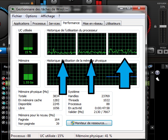
Task: Toggle the left deck KEYLOCK padlock
Action: 32,3
